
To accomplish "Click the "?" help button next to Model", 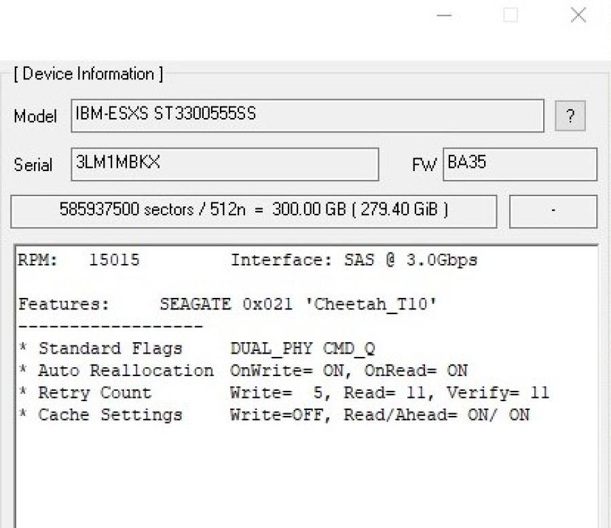I will [570, 116].
